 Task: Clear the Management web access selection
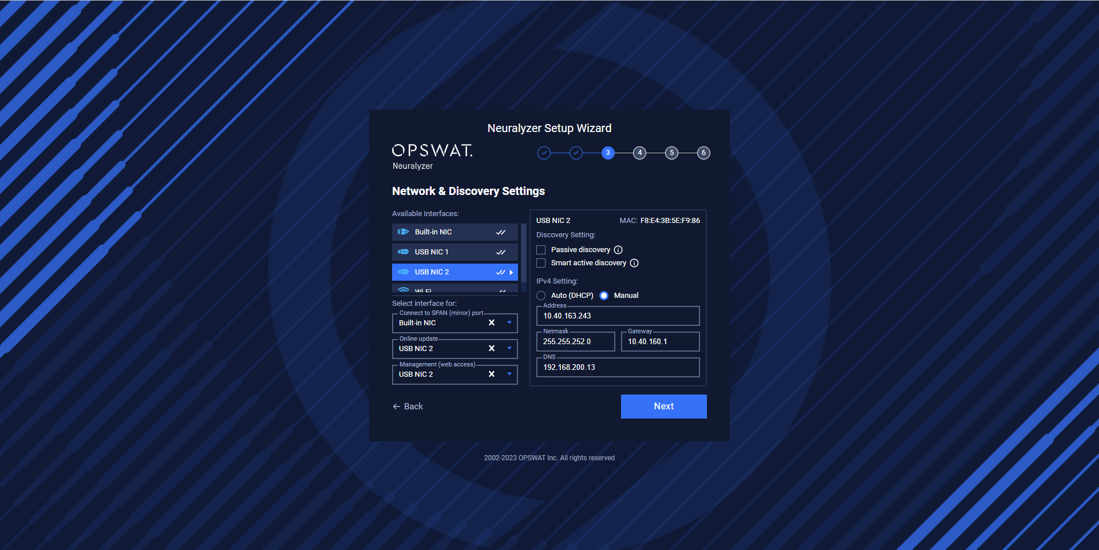492,374
